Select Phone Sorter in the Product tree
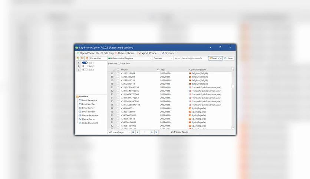Image resolution: width=310 pixels, height=179 pixels. pyautogui.click(x=87, y=119)
